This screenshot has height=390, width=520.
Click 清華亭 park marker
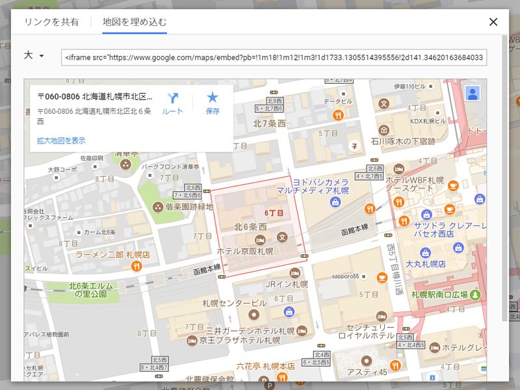click(x=125, y=164)
